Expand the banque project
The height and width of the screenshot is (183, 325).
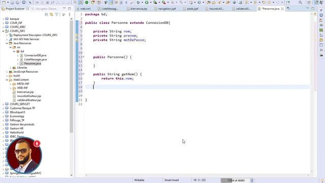coord(3,19)
